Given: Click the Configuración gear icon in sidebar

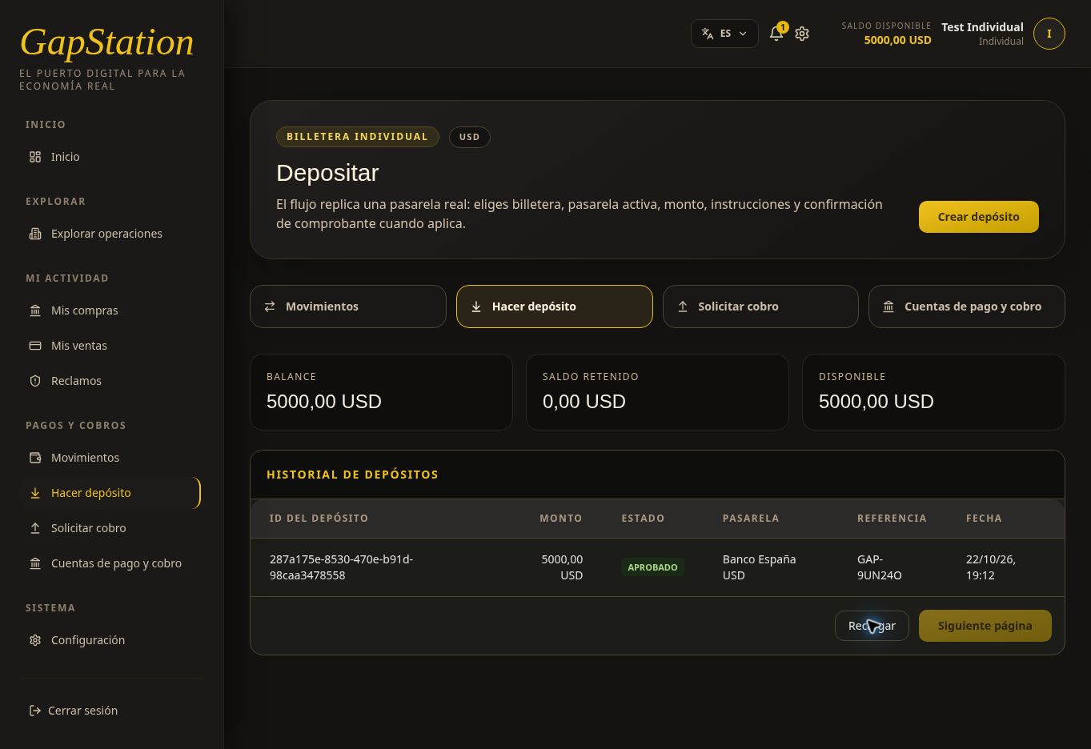Looking at the screenshot, I should pos(35,640).
